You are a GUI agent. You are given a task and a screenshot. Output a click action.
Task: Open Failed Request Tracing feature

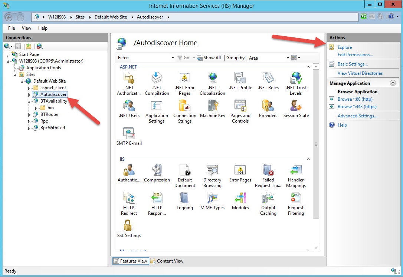coord(268,176)
